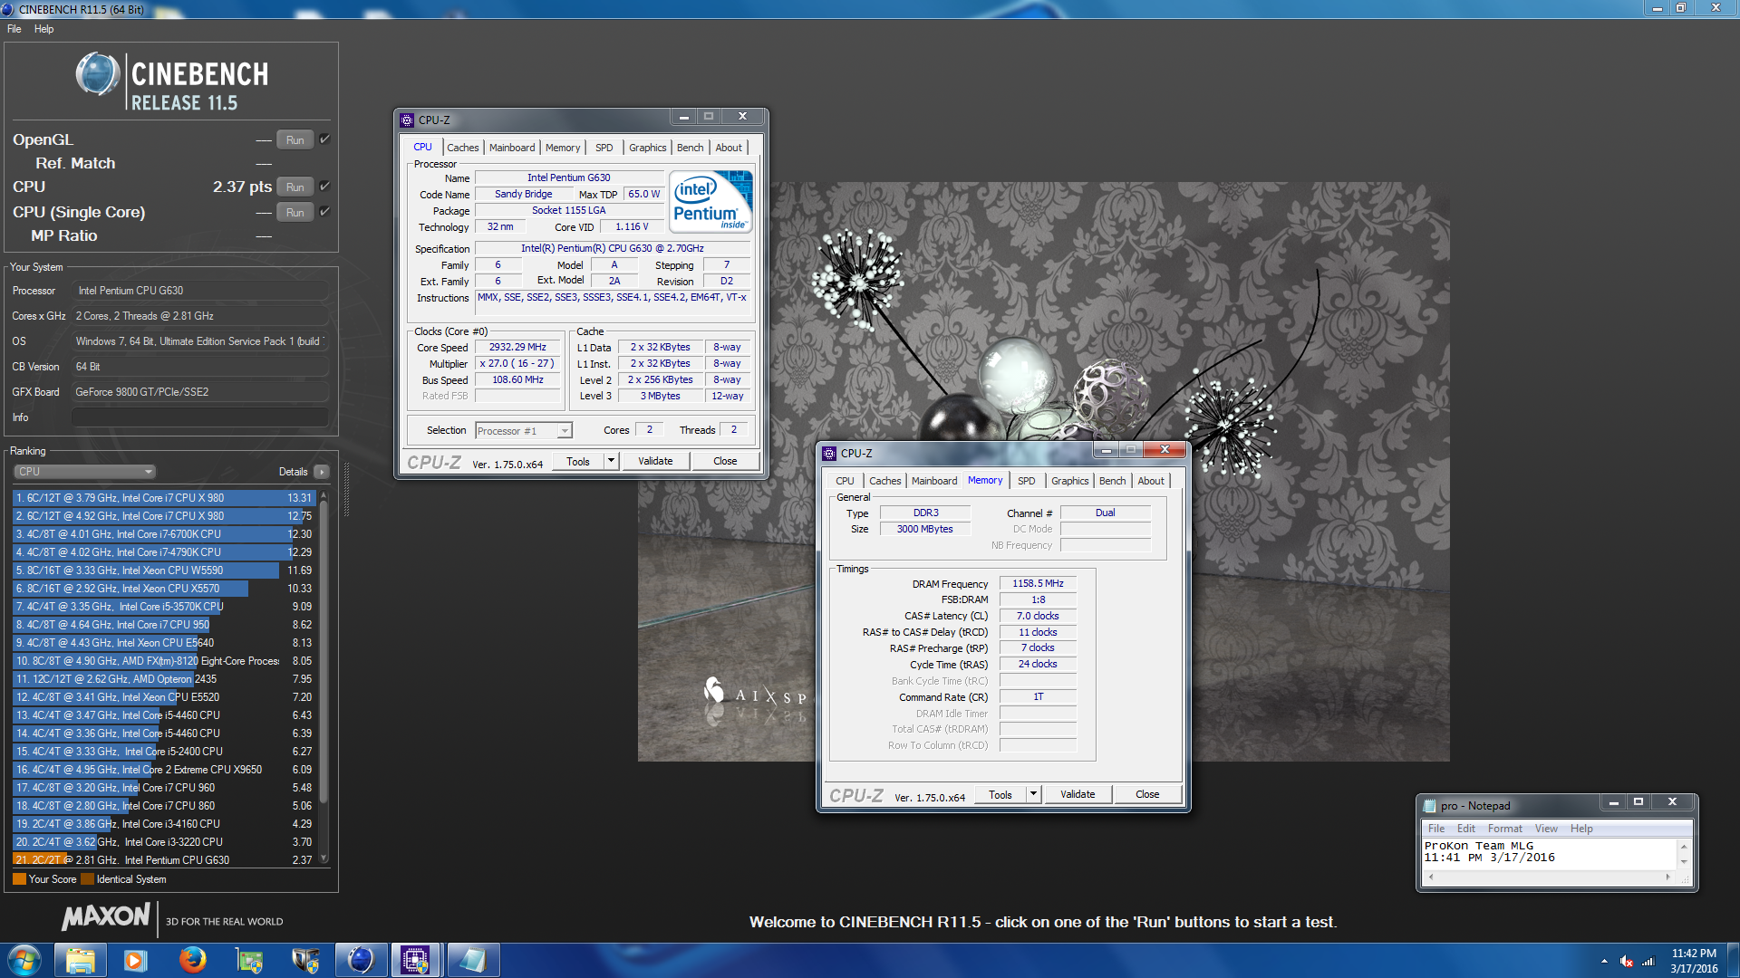The width and height of the screenshot is (1740, 978).
Task: Switch to Memory tab in the CPU-Z processor window
Action: 563,148
